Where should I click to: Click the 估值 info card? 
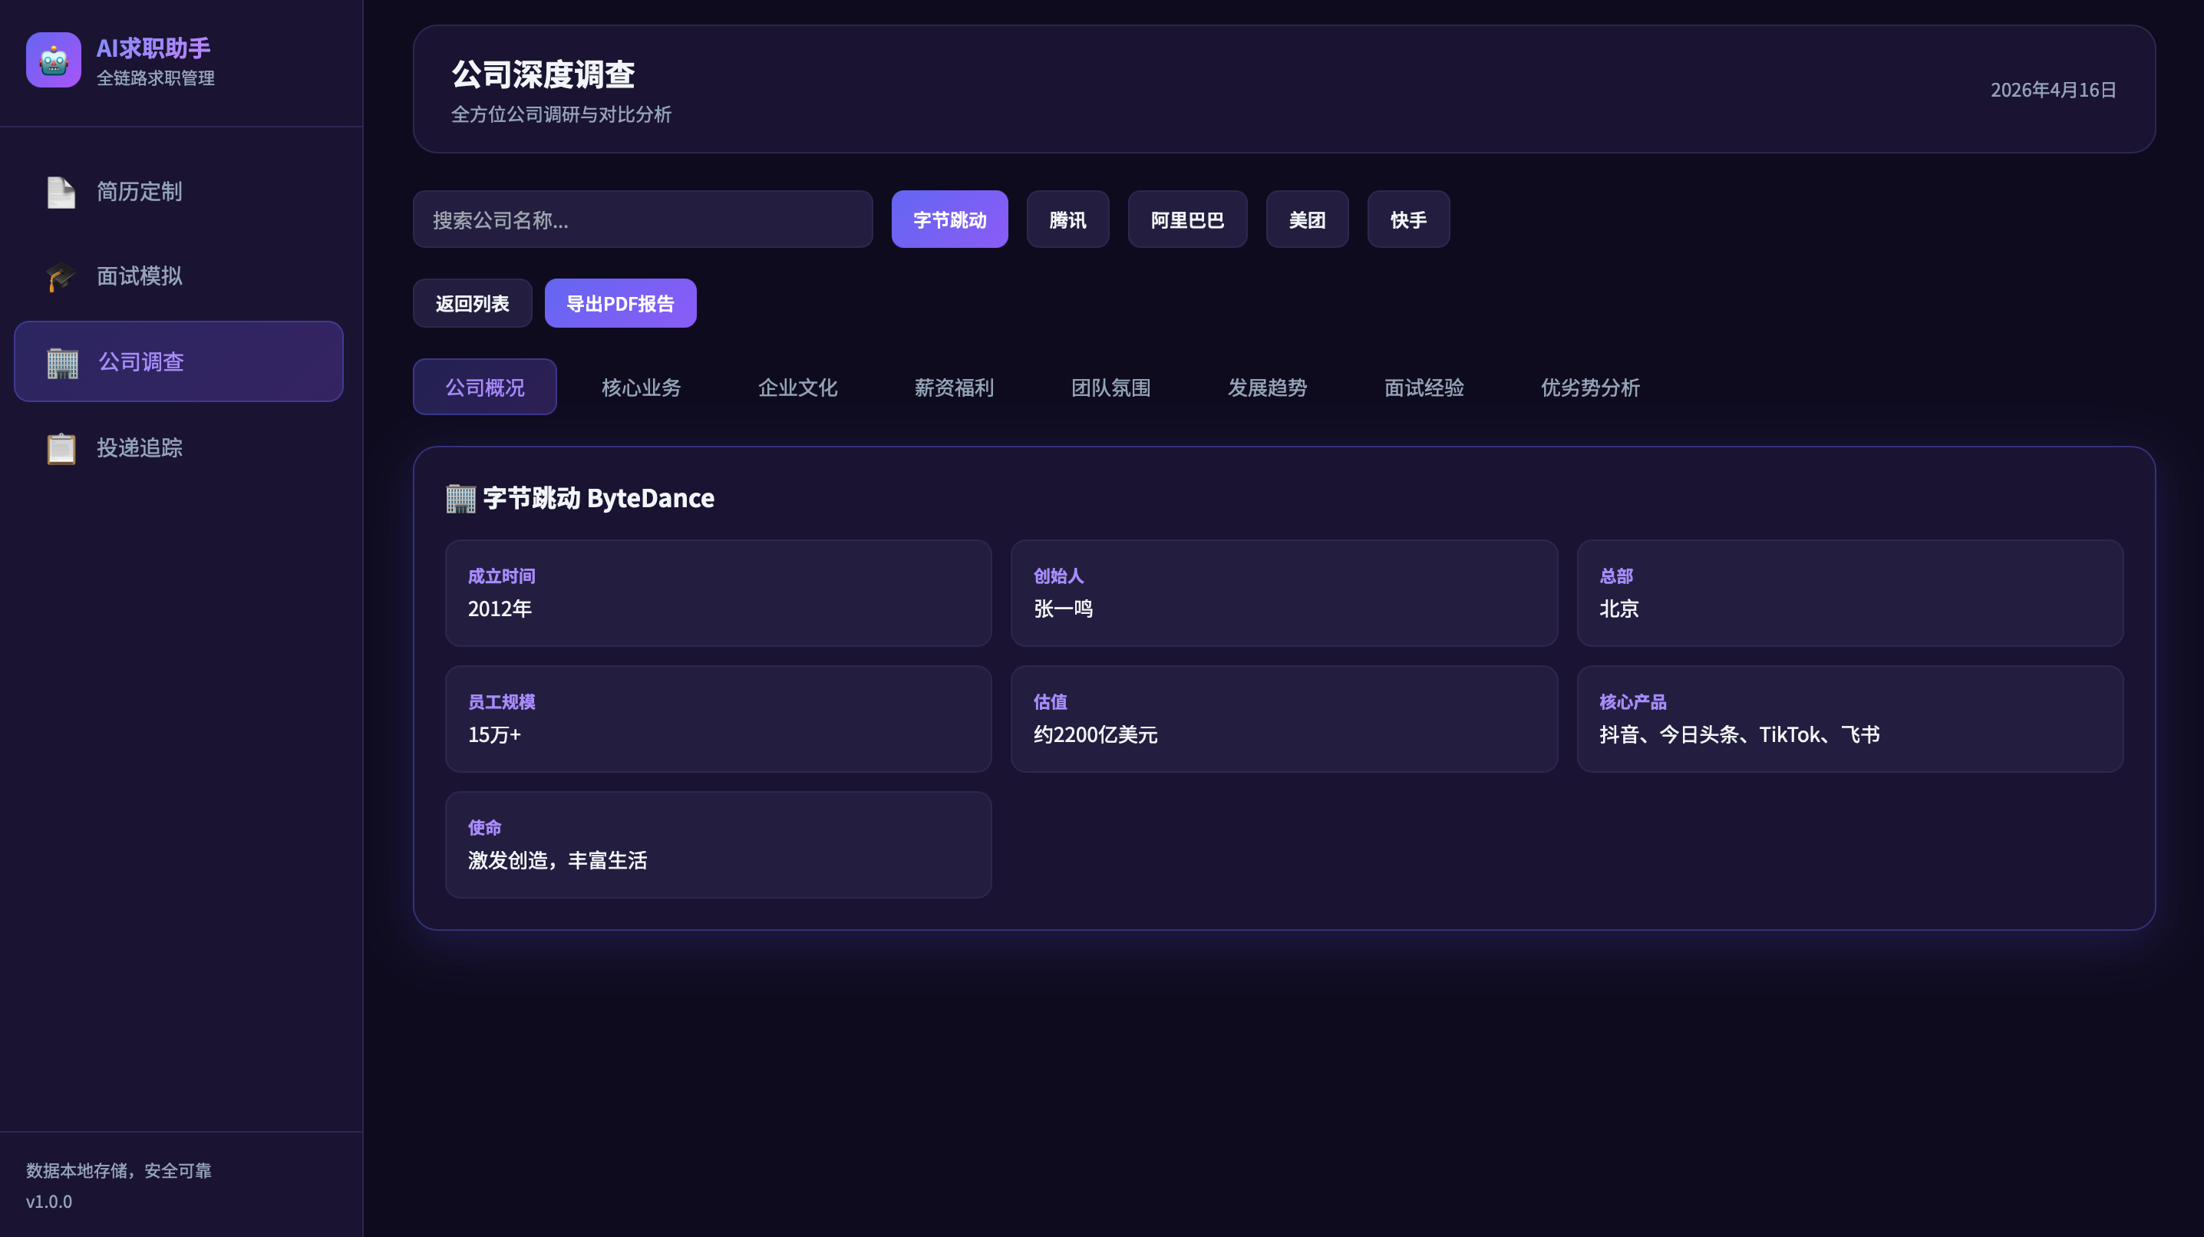(1283, 720)
